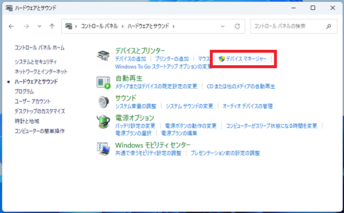
Task: Minimize the ハードウェアとサウンド window
Action: (x=294, y=8)
